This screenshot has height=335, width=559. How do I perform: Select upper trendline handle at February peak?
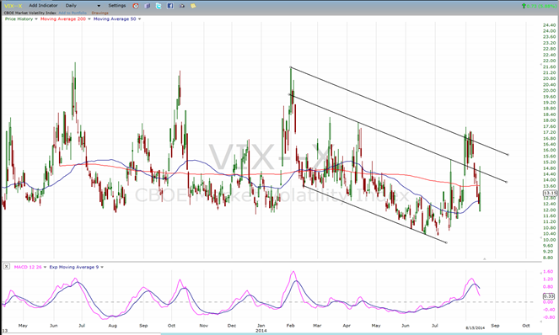click(x=291, y=67)
